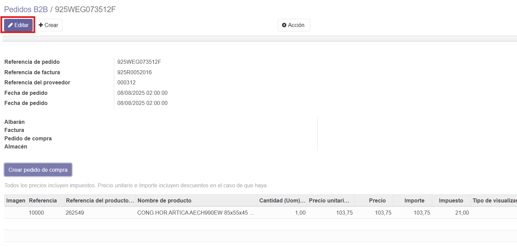The image size is (517, 247).
Task: Sort table by Referencia column
Action: tap(43, 200)
